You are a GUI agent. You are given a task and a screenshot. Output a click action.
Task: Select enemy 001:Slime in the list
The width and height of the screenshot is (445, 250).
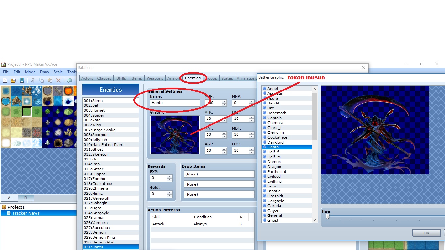pyautogui.click(x=111, y=101)
